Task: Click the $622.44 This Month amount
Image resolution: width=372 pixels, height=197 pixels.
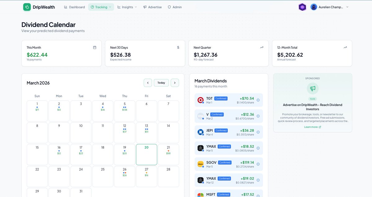Action: click(x=37, y=55)
